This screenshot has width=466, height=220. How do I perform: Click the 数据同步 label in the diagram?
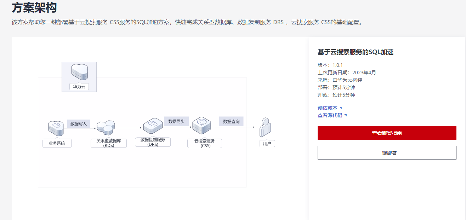(176, 121)
